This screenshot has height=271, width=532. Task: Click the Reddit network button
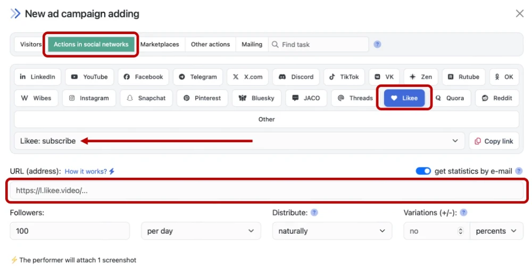[497, 98]
